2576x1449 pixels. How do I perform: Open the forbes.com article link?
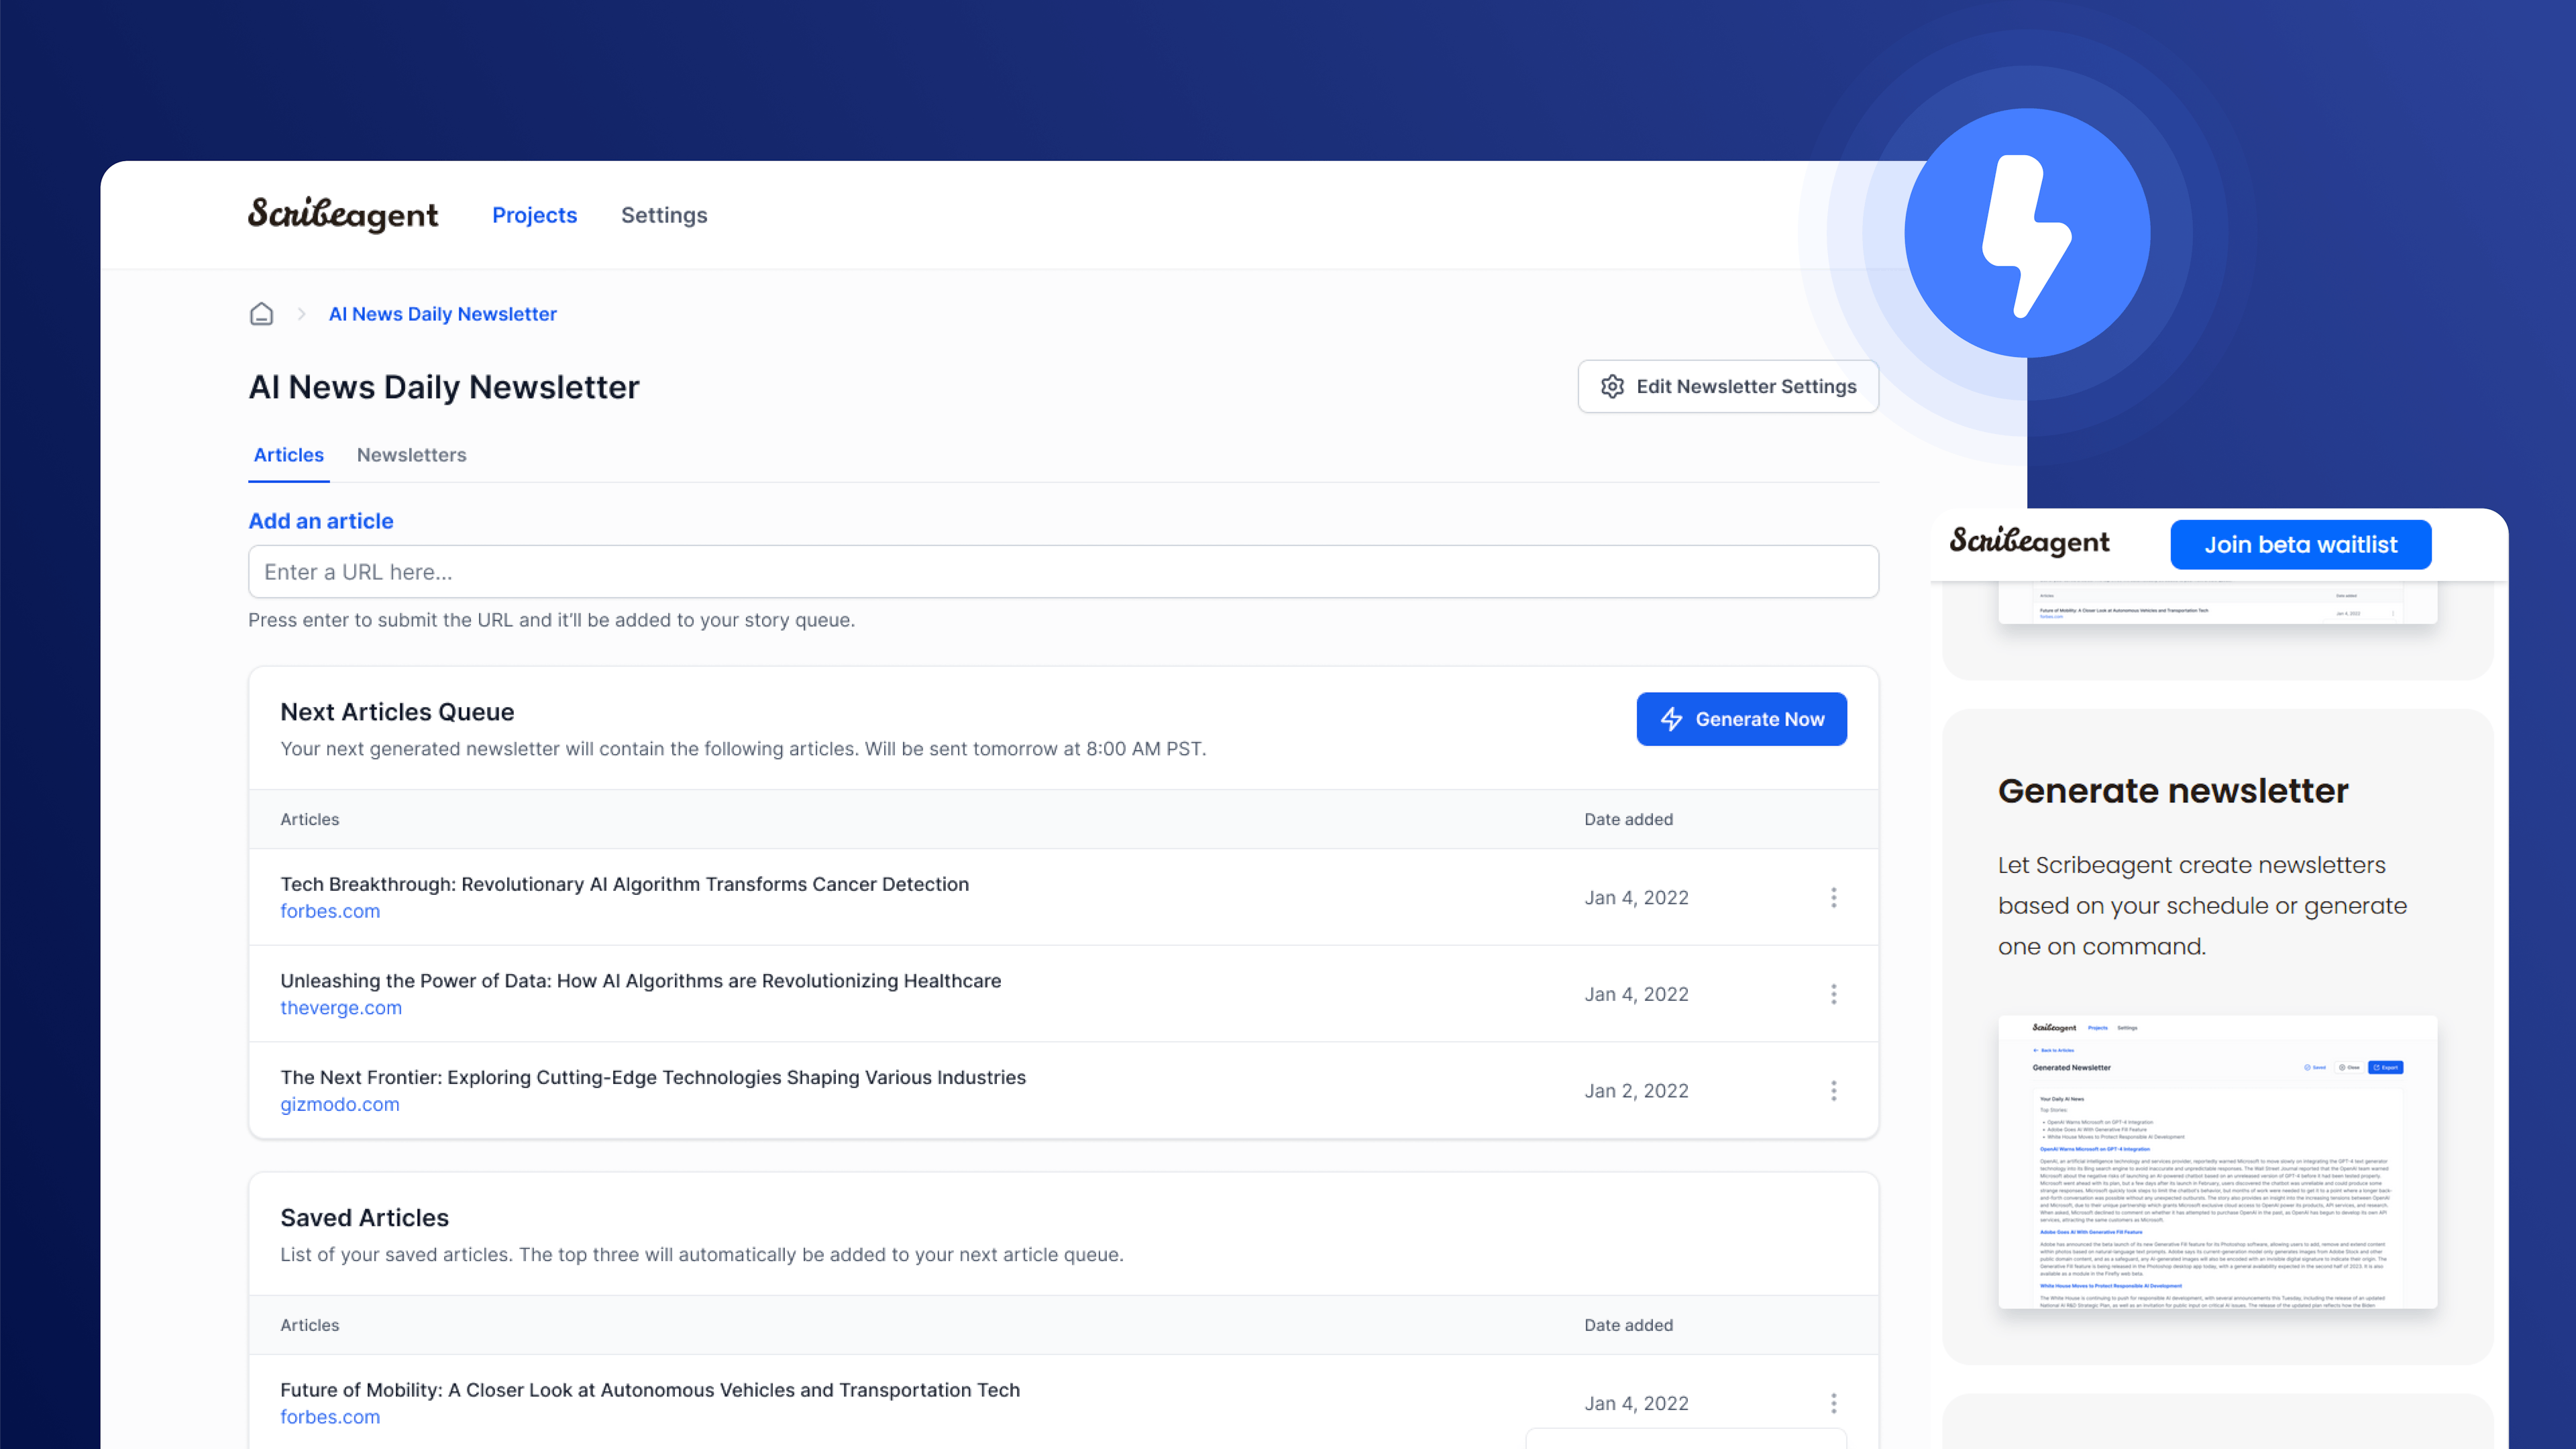tap(330, 911)
